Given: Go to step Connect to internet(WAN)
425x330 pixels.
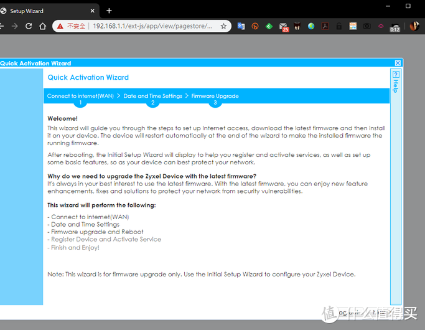Looking at the screenshot, I should point(80,96).
